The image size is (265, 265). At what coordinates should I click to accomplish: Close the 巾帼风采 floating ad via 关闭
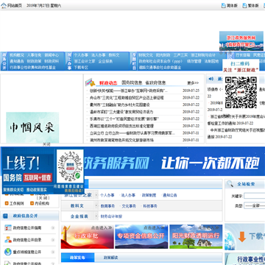coord(46,144)
